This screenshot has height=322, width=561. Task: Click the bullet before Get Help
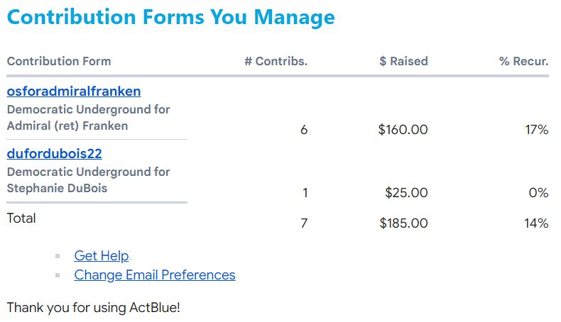tap(58, 256)
